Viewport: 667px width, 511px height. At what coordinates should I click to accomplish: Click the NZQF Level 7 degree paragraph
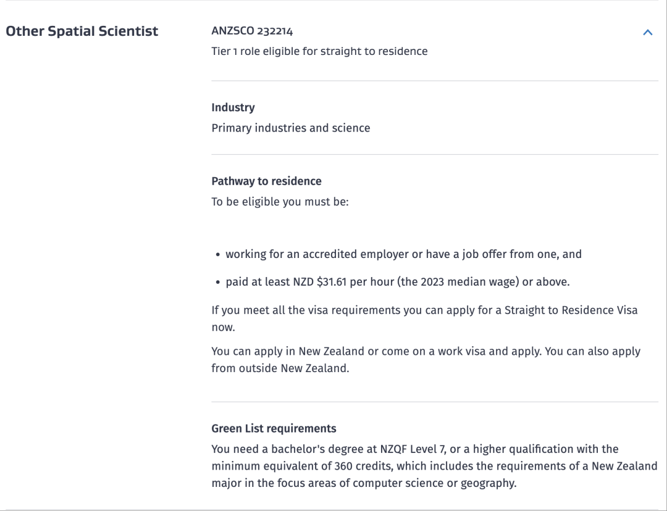coord(434,466)
